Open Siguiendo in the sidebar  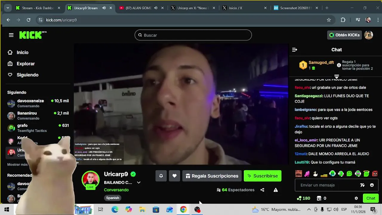pyautogui.click(x=27, y=75)
